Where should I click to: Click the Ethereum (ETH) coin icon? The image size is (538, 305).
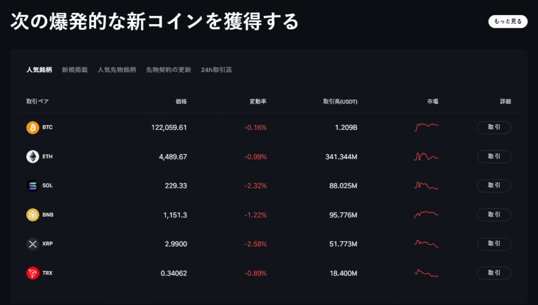tap(33, 156)
